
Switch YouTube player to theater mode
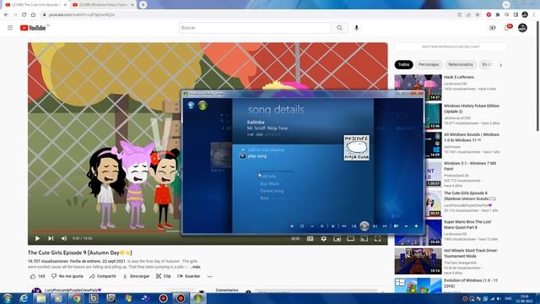click(351, 238)
